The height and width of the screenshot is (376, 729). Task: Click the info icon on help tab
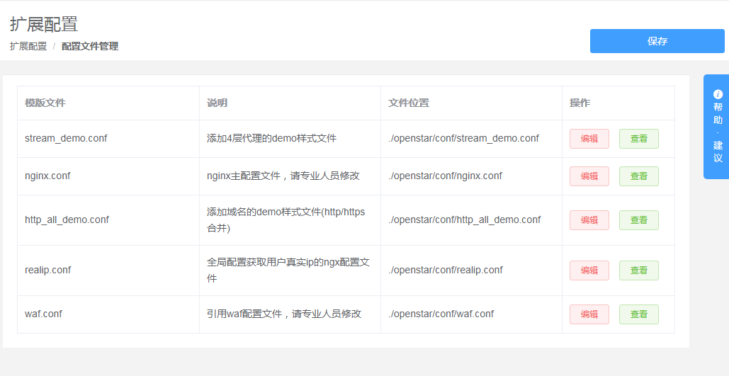(718, 94)
